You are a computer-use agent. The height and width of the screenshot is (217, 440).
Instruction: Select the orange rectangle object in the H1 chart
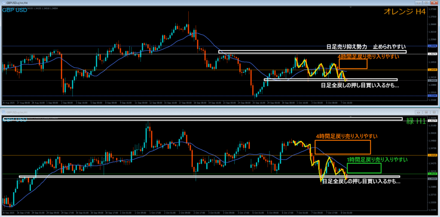[343, 147]
